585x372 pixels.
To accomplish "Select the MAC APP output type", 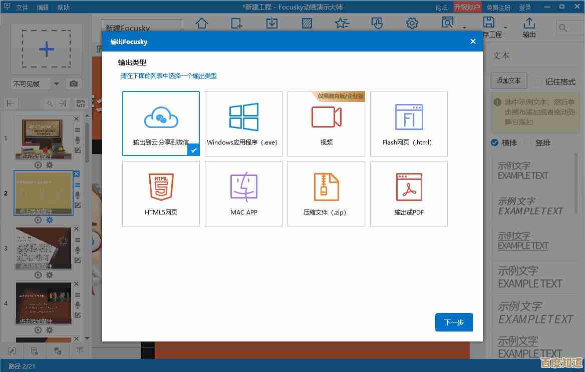I will click(243, 193).
